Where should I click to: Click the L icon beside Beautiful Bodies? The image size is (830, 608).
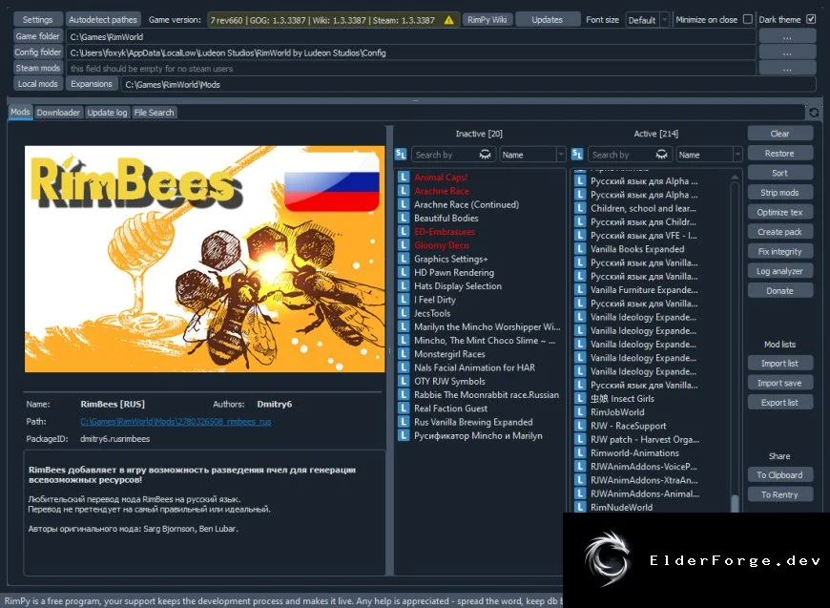coord(404,218)
